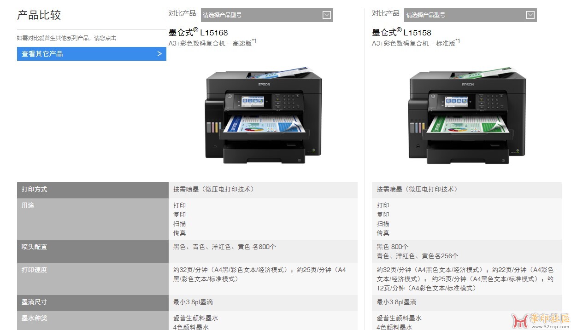Select the 墨滴尺寸 row header
The width and height of the screenshot is (571, 330).
(93, 303)
